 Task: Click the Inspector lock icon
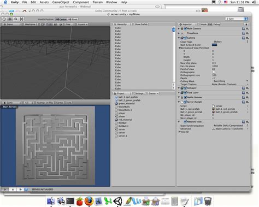click(x=246, y=24)
